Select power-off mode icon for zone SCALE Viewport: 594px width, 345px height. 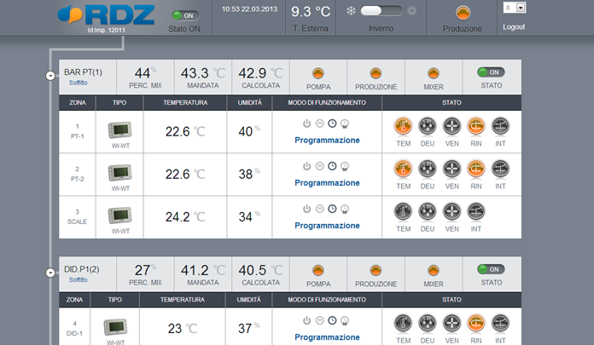pyautogui.click(x=306, y=209)
